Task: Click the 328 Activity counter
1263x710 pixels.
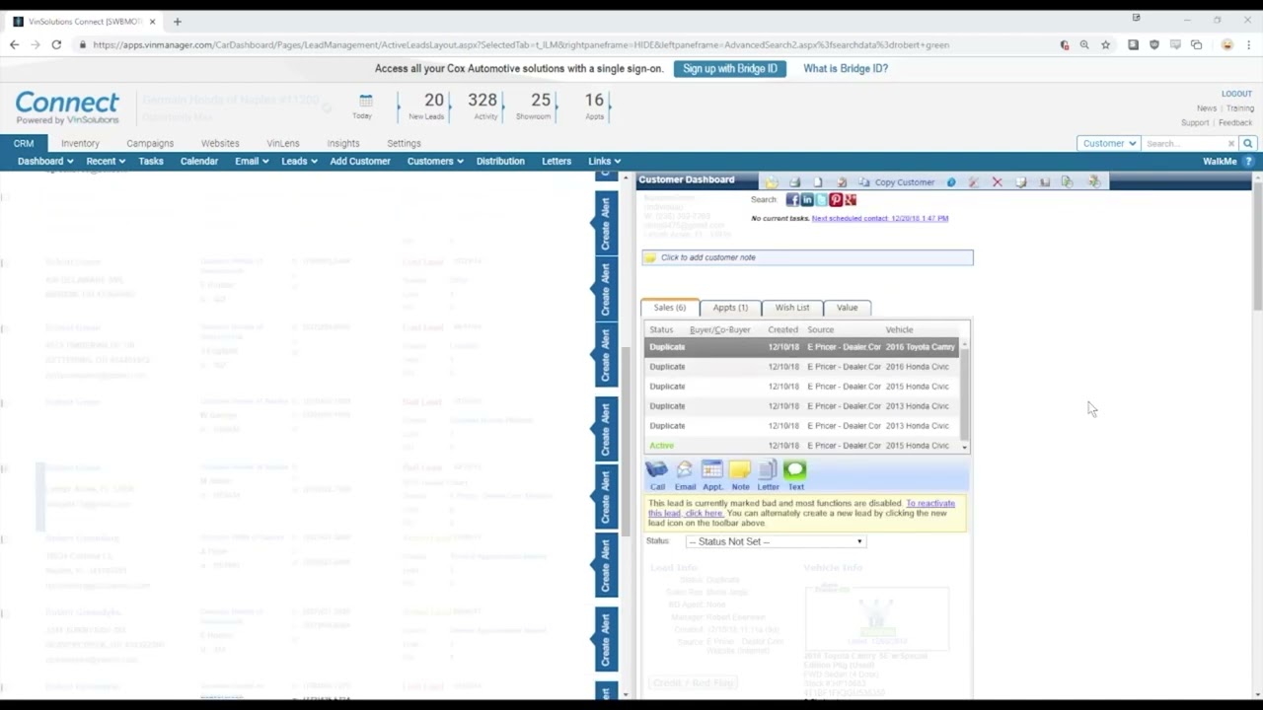Action: (483, 105)
